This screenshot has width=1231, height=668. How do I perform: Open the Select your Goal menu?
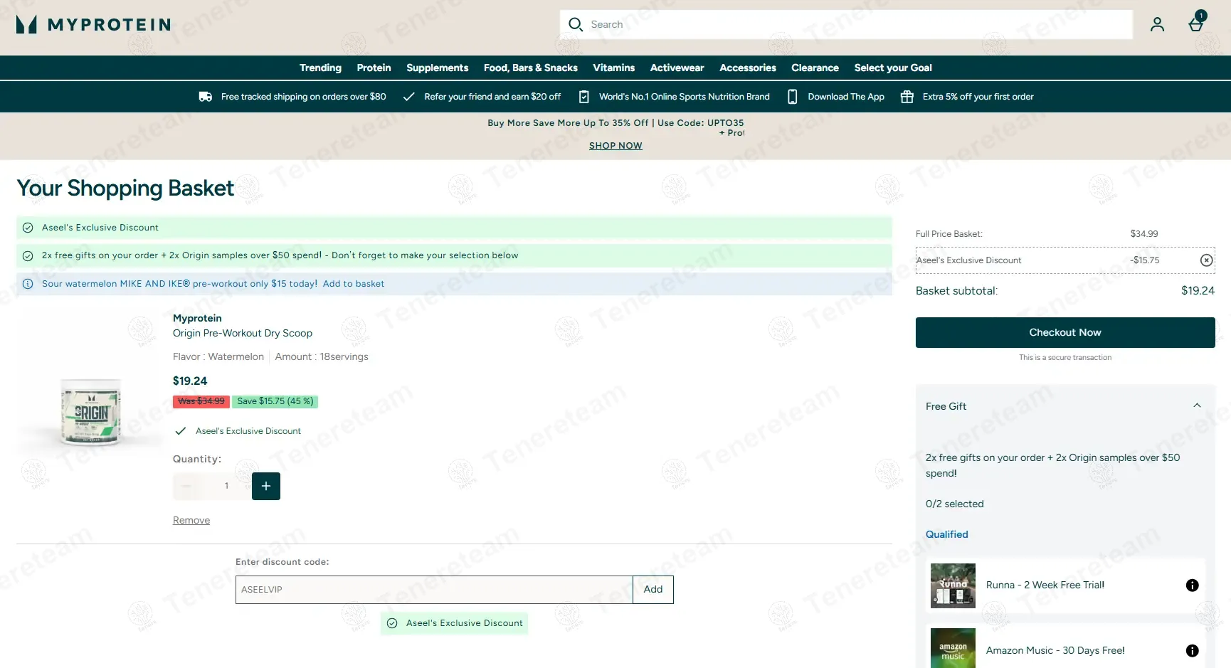point(892,68)
